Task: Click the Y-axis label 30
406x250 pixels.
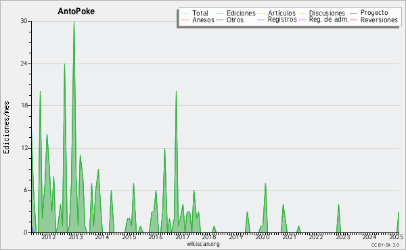Action: [x=24, y=21]
